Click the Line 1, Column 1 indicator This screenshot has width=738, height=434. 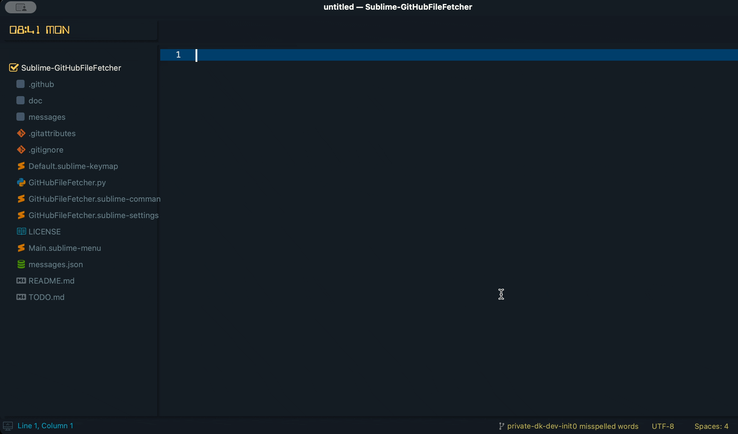45,426
